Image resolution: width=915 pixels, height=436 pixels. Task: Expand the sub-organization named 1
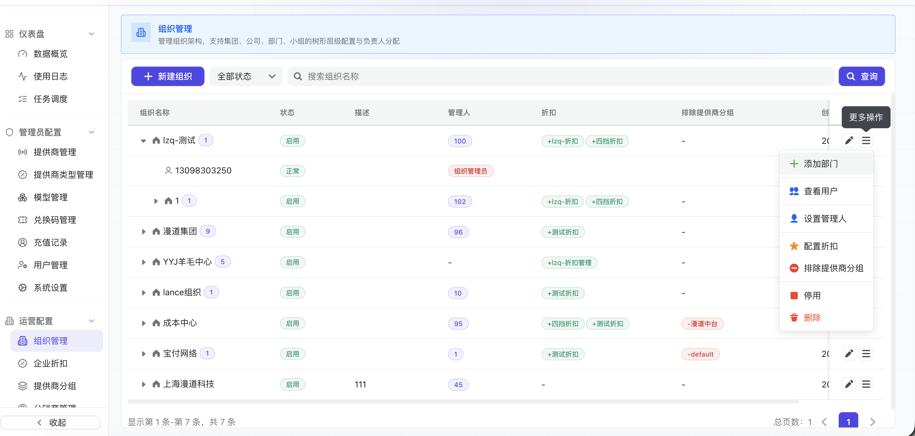(156, 201)
